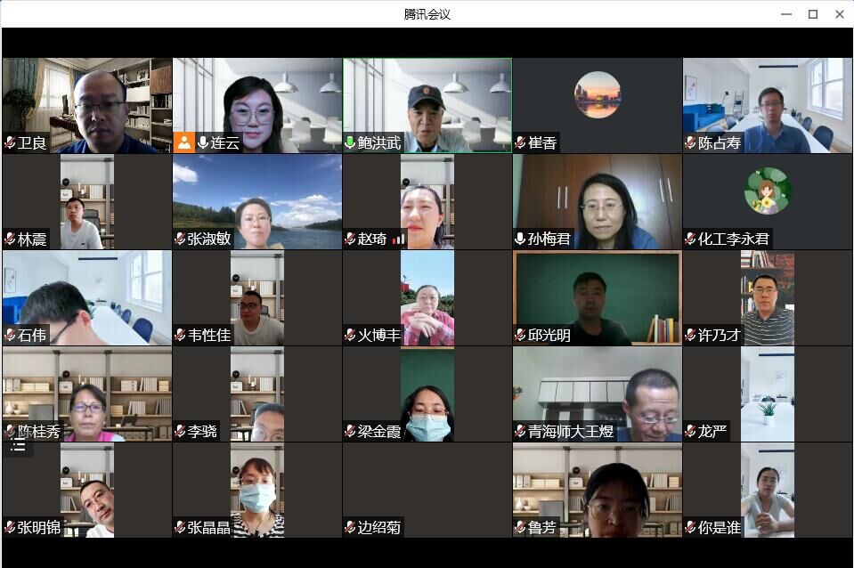Click the orange host icon beside 连云
The width and height of the screenshot is (854, 568).
pyautogui.click(x=184, y=142)
